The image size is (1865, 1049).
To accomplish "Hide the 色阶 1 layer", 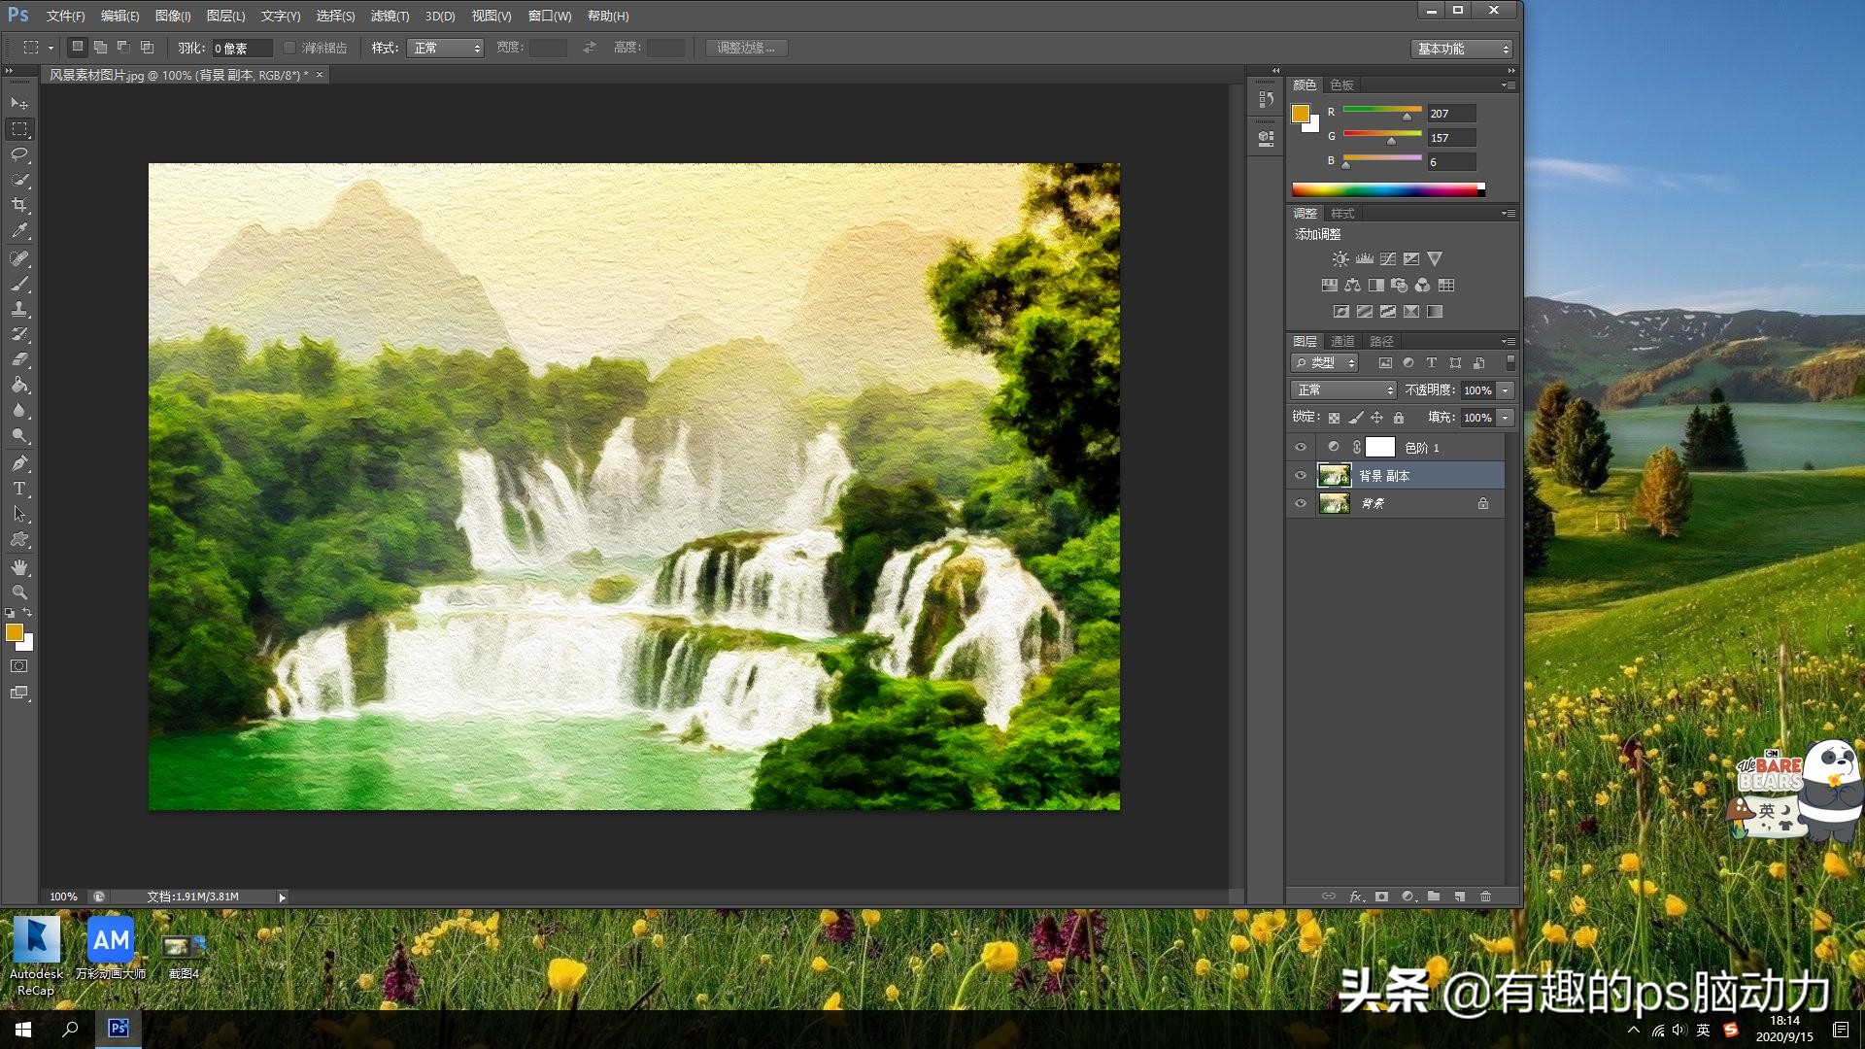I will coord(1301,448).
